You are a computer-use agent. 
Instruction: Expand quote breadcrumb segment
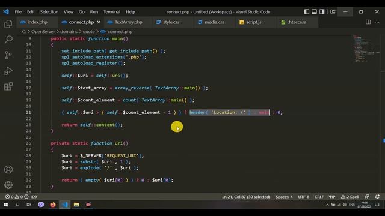(88, 31)
